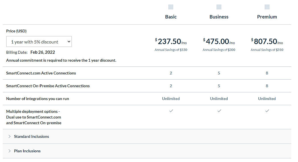Screen dimensions: 298x162
Task: Click Unlimited under the Basic column
Action: coord(171,99)
